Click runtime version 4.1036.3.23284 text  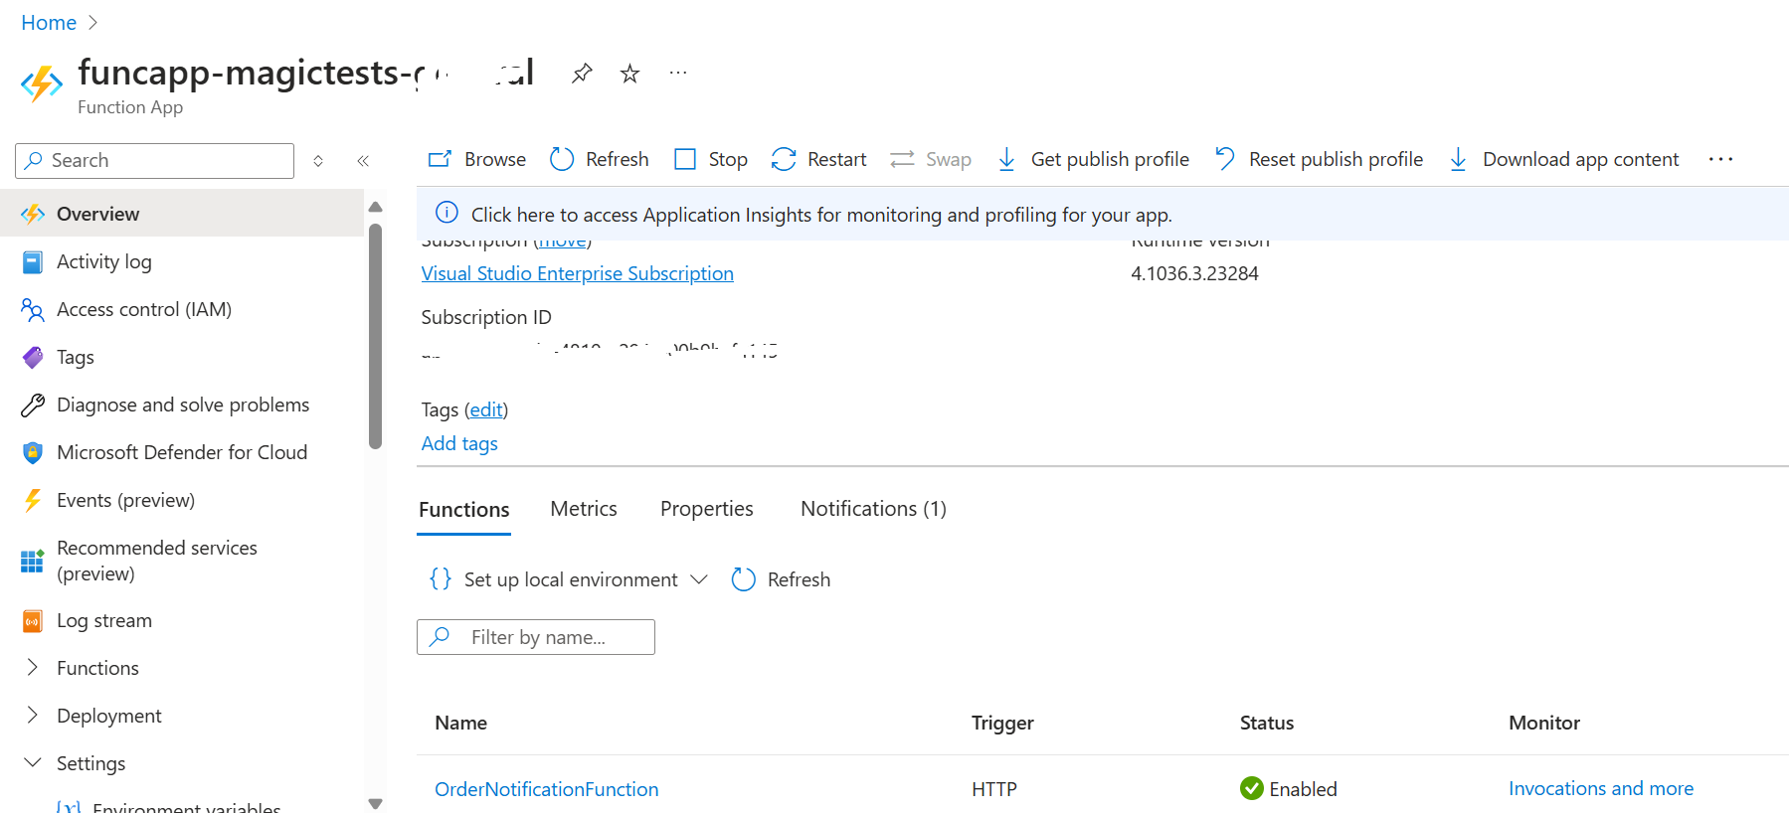[x=1194, y=273]
